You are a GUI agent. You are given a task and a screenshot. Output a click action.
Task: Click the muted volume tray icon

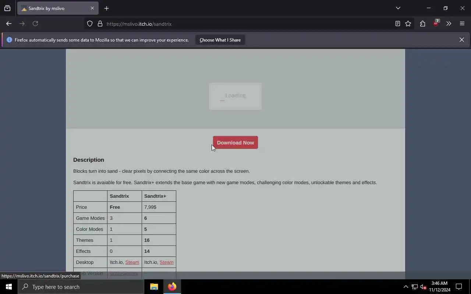423,287
